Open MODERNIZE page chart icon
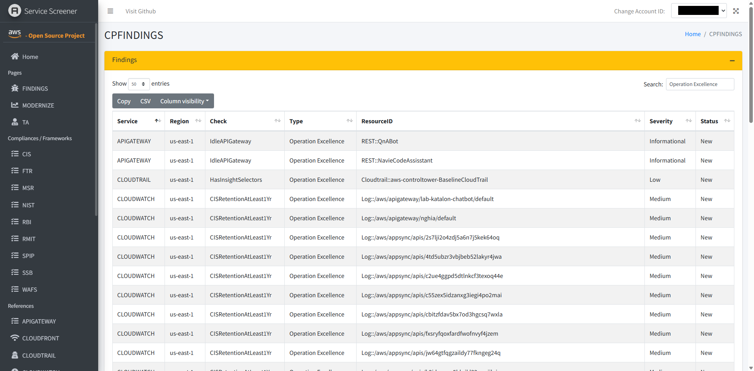754x371 pixels. 15,105
